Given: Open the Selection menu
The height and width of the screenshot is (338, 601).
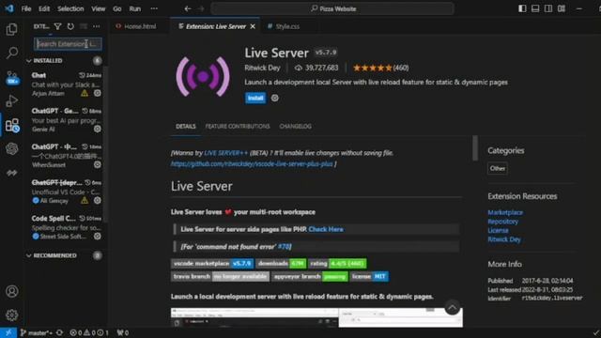Looking at the screenshot, I should coord(70,8).
